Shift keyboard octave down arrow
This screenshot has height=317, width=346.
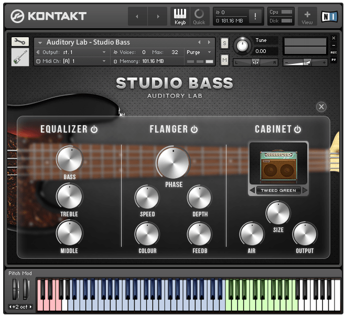click(10, 307)
